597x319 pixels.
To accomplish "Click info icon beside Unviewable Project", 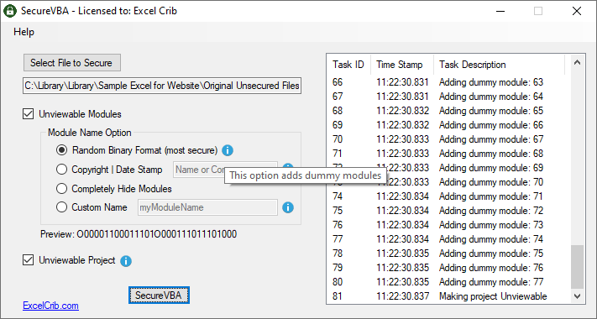I will pyautogui.click(x=126, y=261).
